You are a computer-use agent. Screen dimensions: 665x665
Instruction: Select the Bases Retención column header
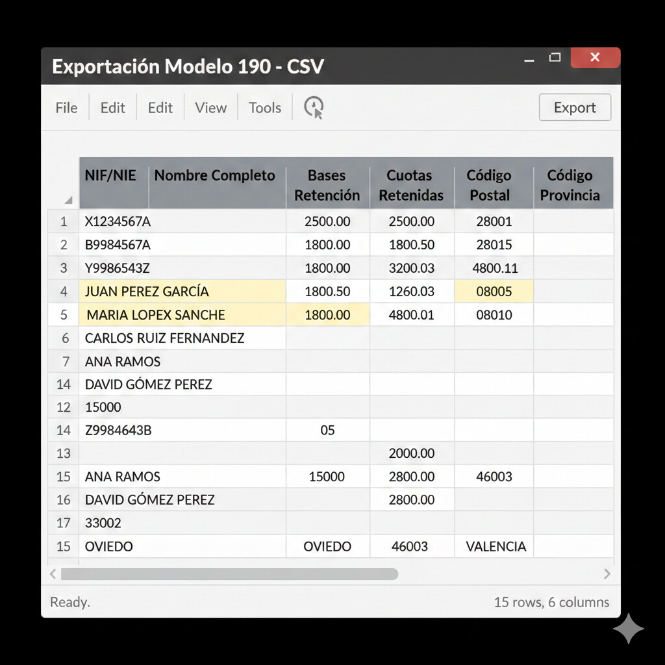point(327,183)
